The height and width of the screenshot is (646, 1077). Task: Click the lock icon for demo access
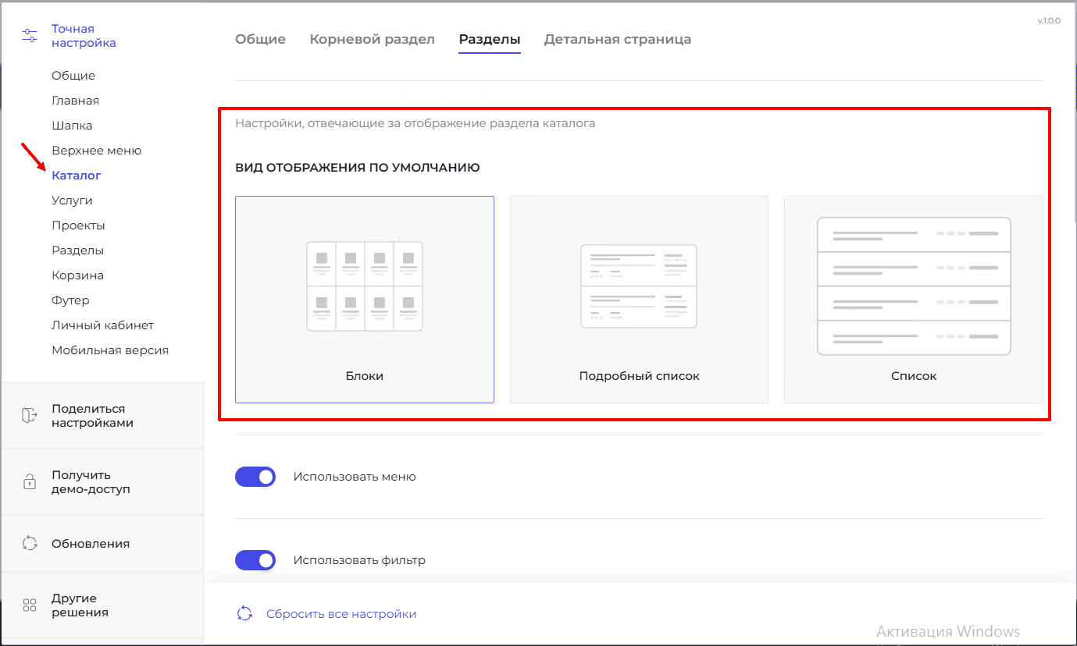click(x=30, y=481)
